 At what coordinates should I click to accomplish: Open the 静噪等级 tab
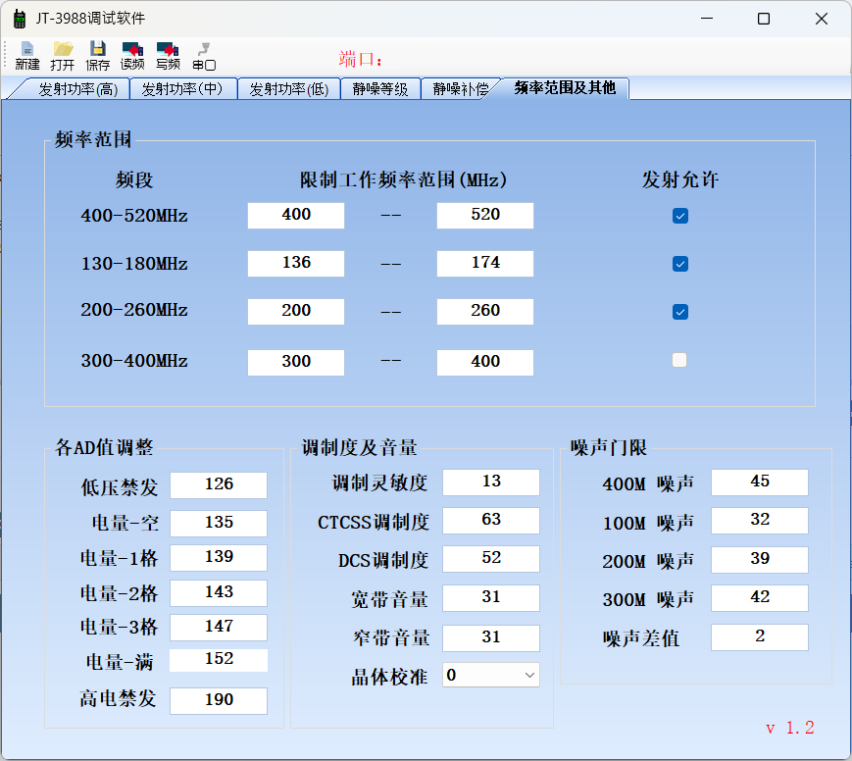pyautogui.click(x=379, y=89)
